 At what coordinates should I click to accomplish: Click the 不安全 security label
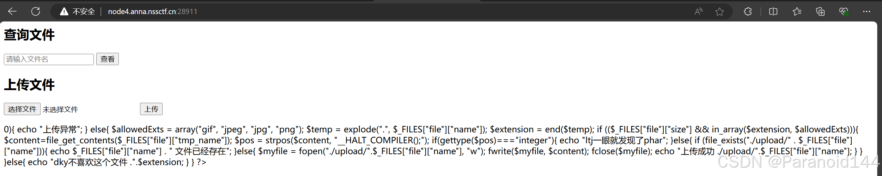(x=84, y=12)
